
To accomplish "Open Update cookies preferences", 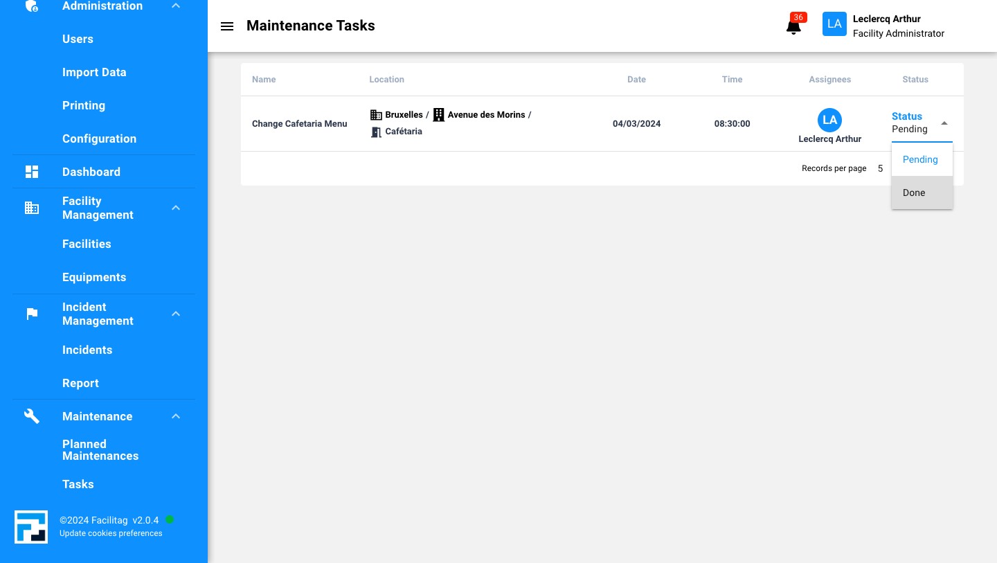I will point(111,533).
